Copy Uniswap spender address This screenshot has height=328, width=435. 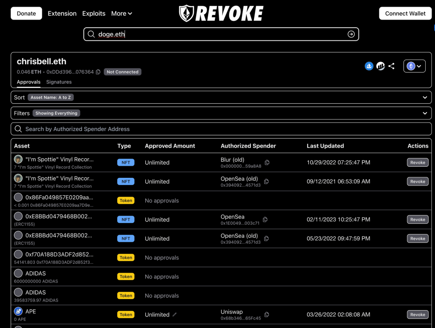pos(267,314)
